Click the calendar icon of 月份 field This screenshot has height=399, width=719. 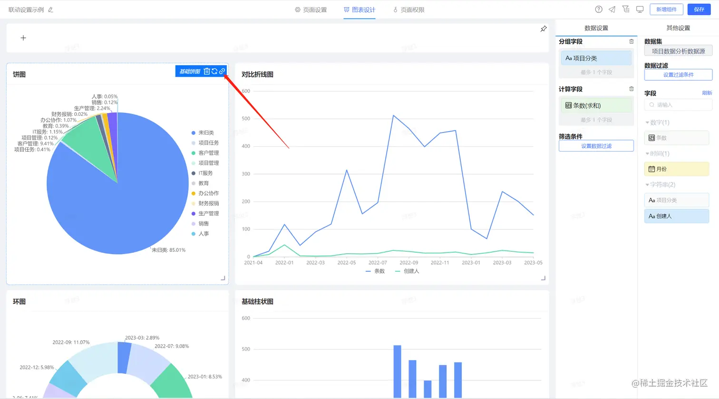point(652,169)
